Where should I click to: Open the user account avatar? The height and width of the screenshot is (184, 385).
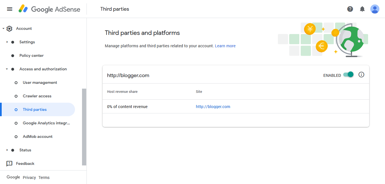pos(375,9)
